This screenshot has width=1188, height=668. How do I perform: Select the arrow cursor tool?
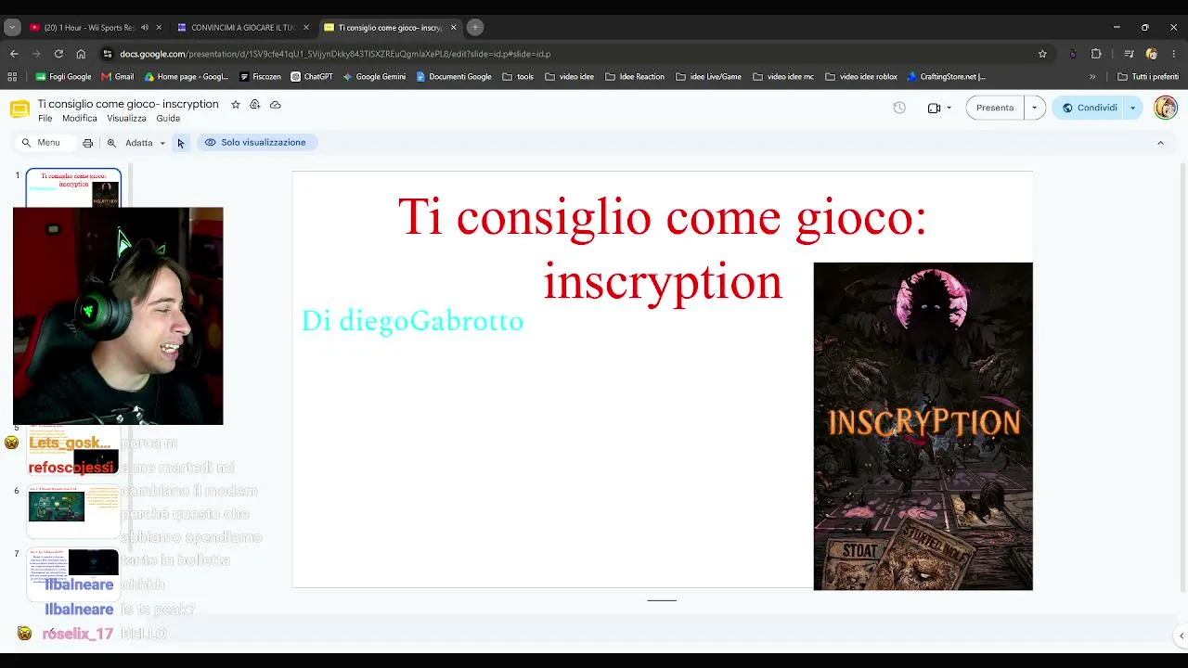point(181,143)
